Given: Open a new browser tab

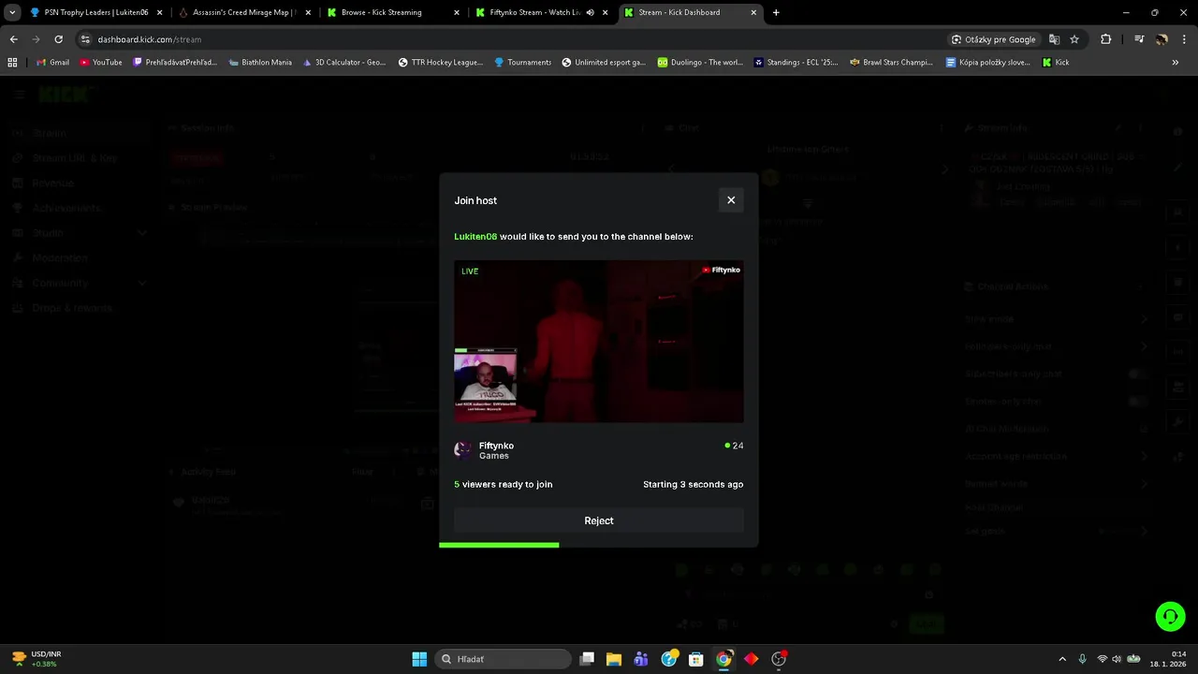Looking at the screenshot, I should [x=776, y=12].
